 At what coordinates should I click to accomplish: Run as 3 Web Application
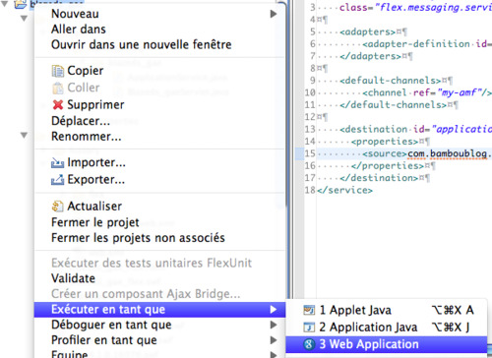pos(387,344)
